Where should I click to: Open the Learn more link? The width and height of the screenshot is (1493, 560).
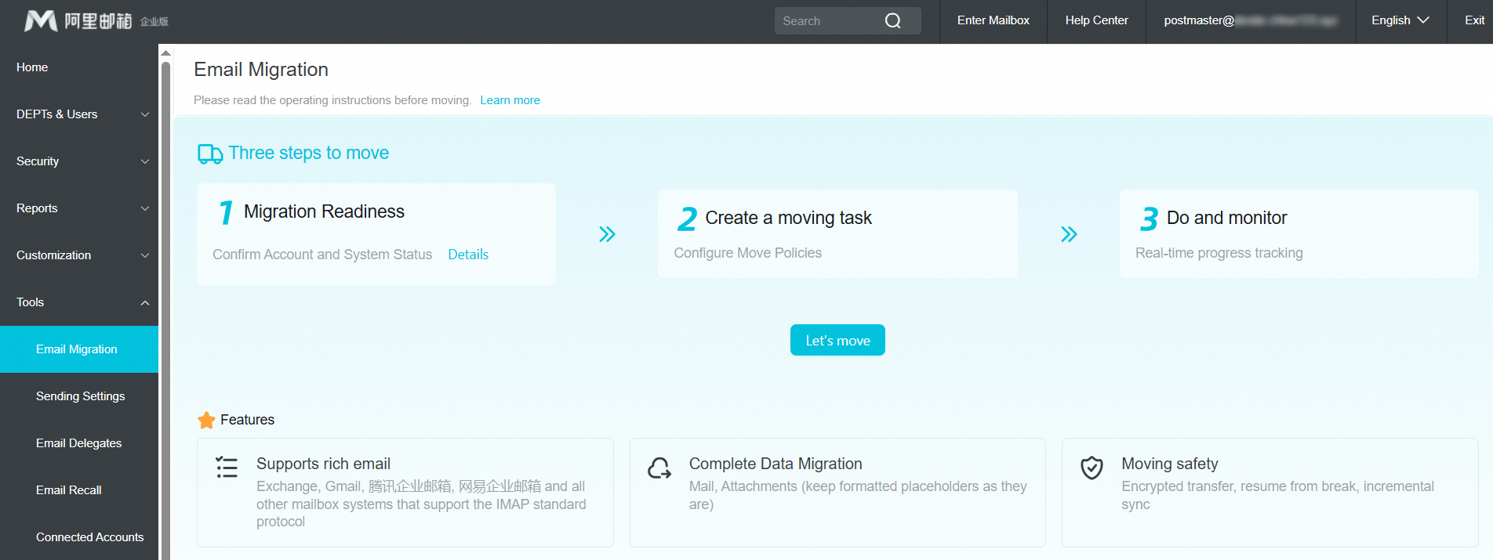510,100
